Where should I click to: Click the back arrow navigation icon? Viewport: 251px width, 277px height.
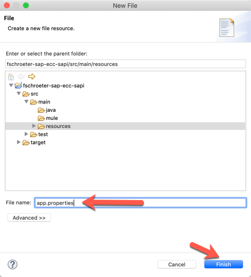21,76
